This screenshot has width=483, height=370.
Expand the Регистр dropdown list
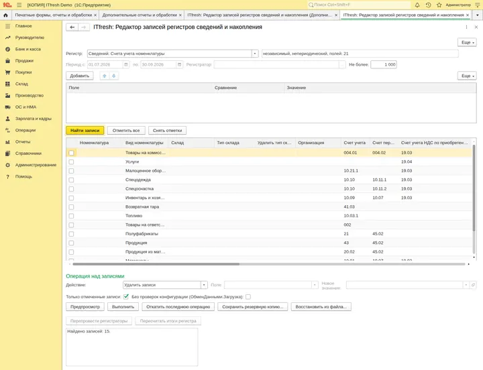(x=255, y=54)
